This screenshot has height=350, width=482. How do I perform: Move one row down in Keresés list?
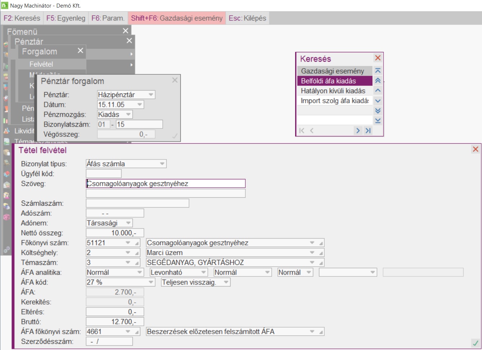(x=378, y=101)
